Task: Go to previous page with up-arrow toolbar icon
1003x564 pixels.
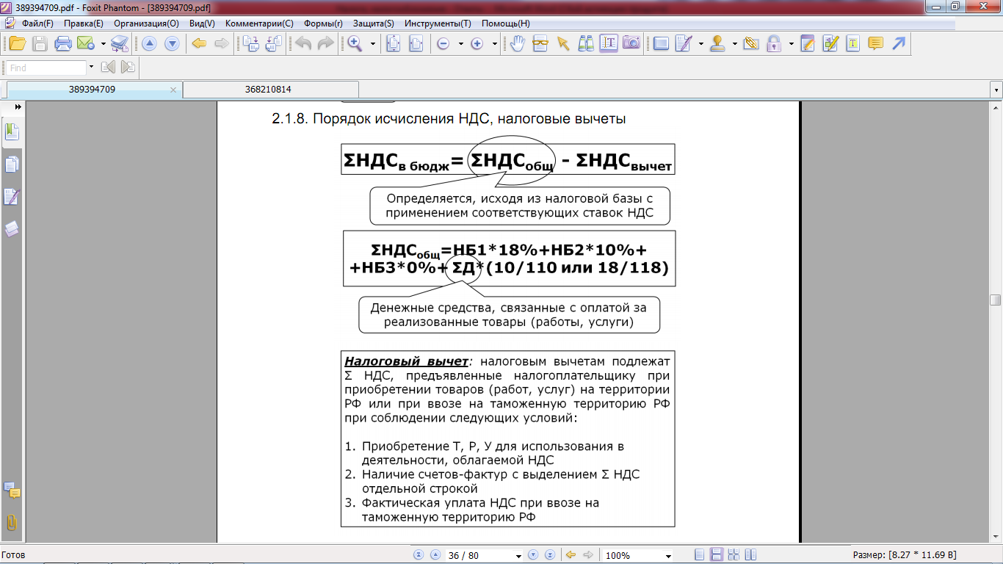Action: [x=149, y=43]
